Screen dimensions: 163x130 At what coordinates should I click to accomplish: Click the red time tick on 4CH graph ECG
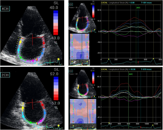[138, 62]
